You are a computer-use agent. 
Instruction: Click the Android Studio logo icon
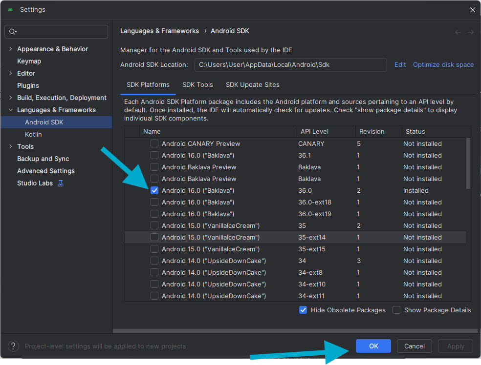(10, 10)
